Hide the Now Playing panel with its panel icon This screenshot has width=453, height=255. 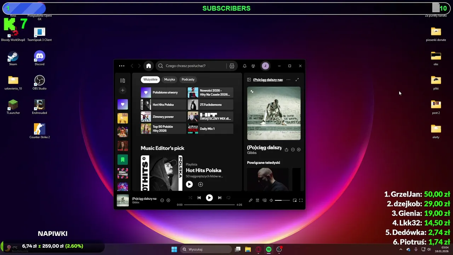click(x=249, y=80)
